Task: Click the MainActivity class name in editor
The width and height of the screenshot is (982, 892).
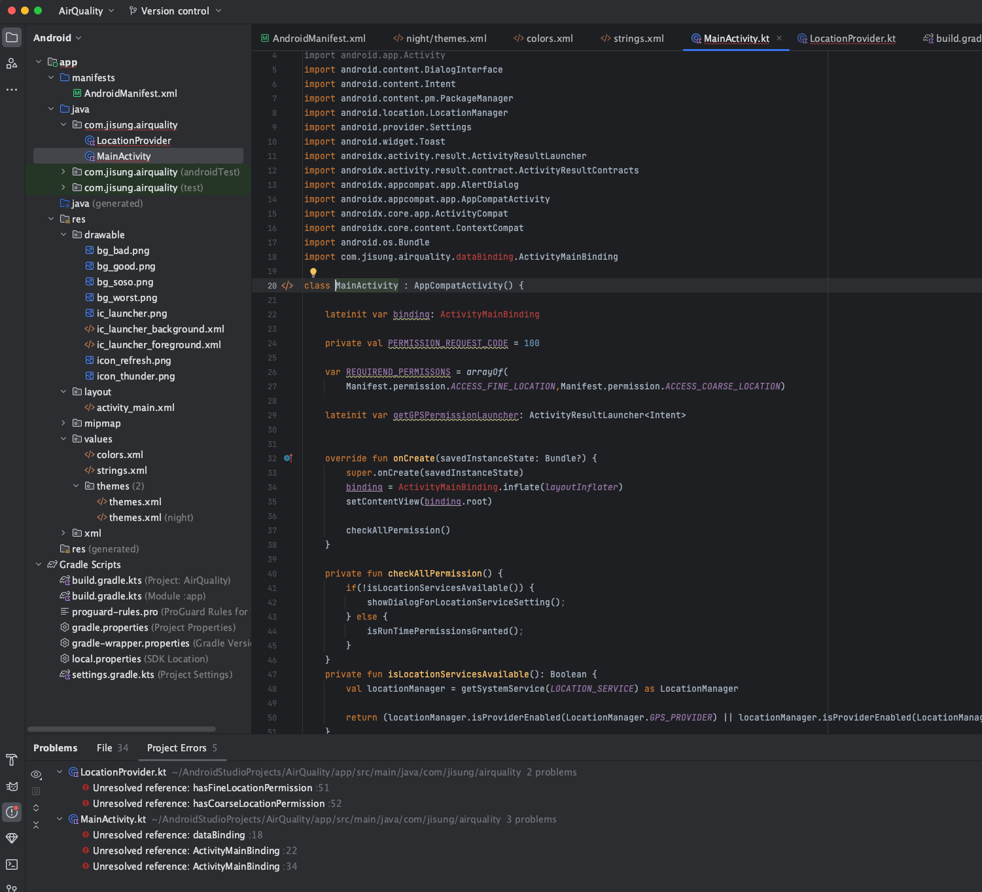Action: [366, 285]
